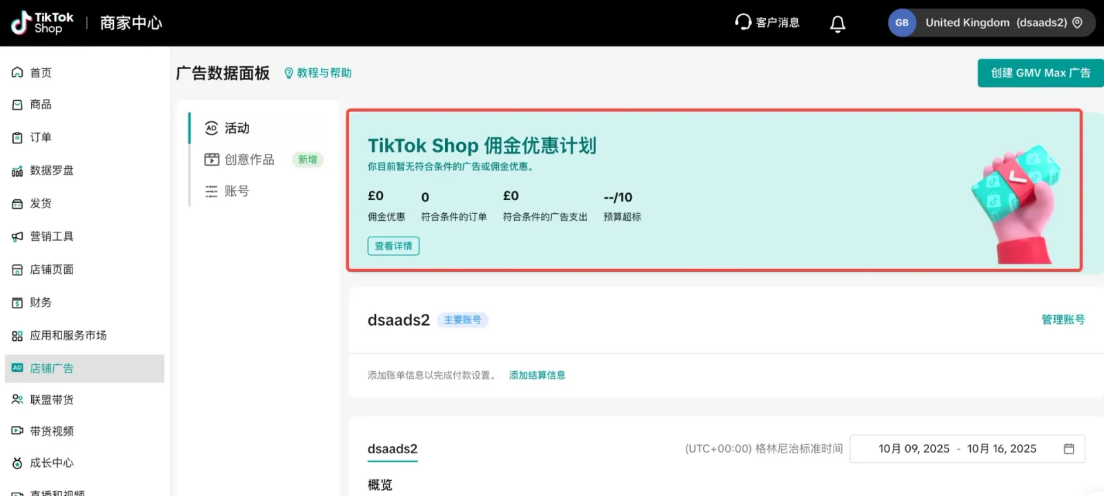Set start date 10月 09, 2025
1104x496 pixels.
[914, 448]
